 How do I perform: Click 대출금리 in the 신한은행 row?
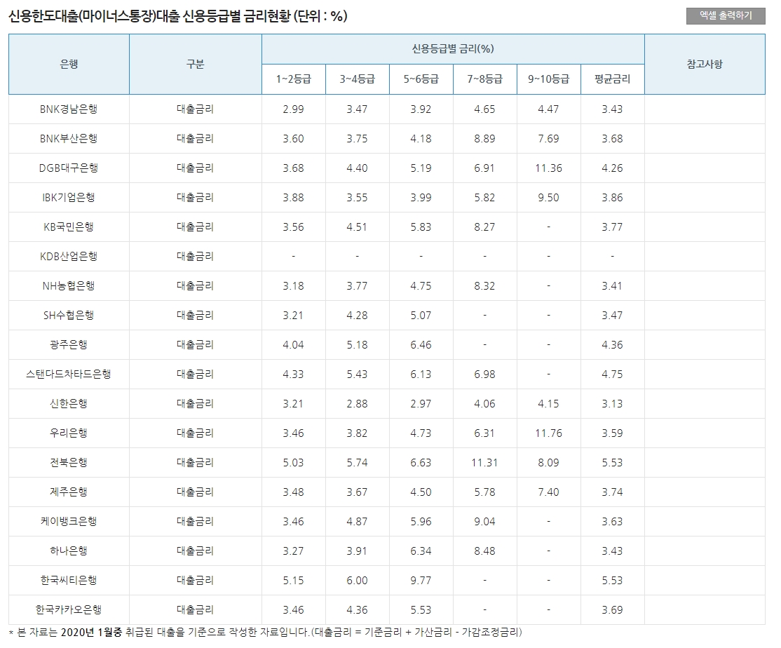[195, 403]
